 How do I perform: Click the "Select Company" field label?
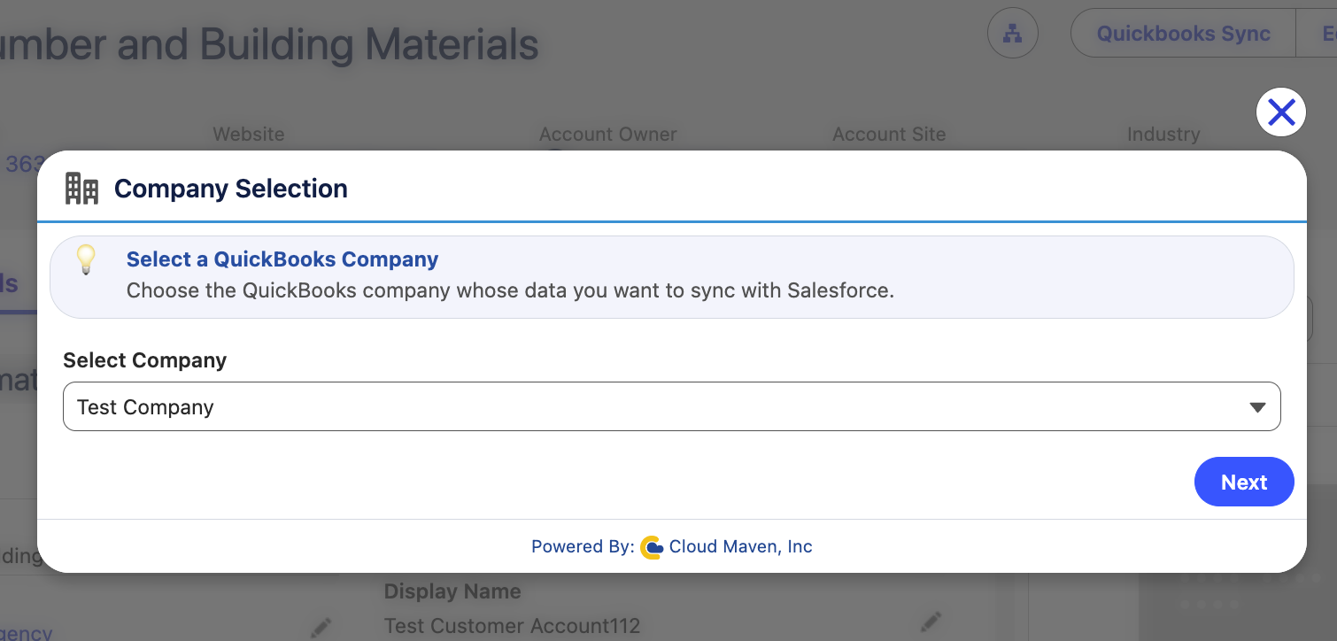(x=145, y=360)
